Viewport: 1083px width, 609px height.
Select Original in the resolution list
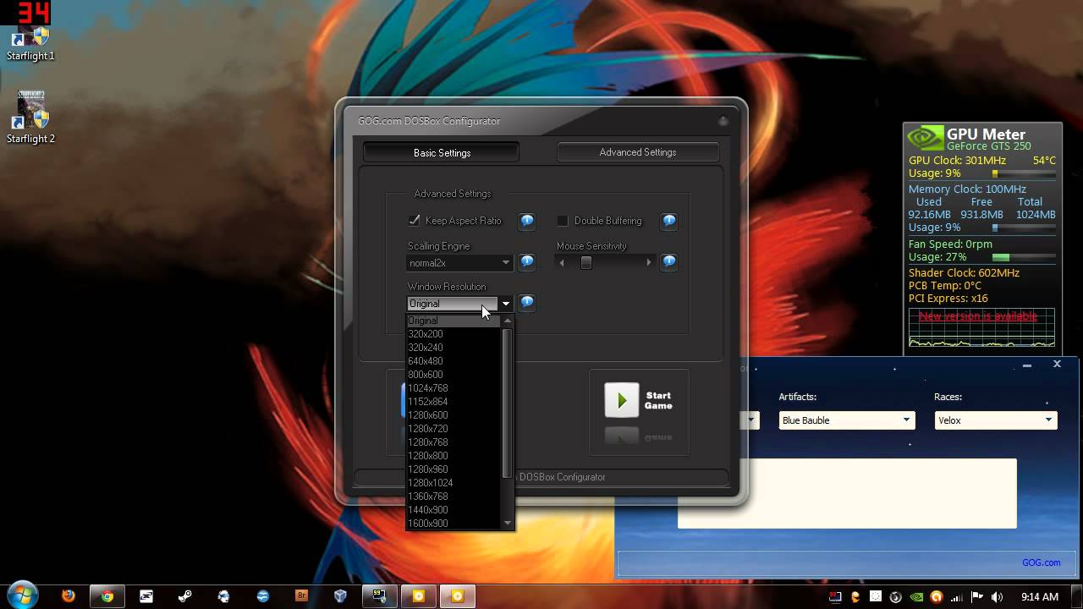pyautogui.click(x=454, y=321)
